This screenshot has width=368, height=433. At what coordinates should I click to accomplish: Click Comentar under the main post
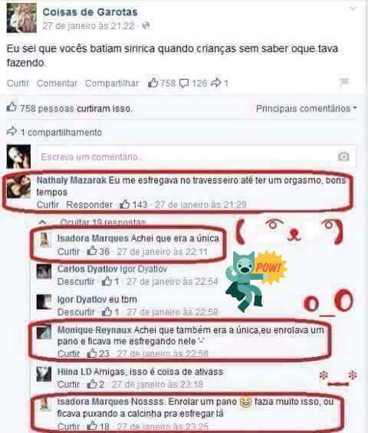pyautogui.click(x=57, y=83)
